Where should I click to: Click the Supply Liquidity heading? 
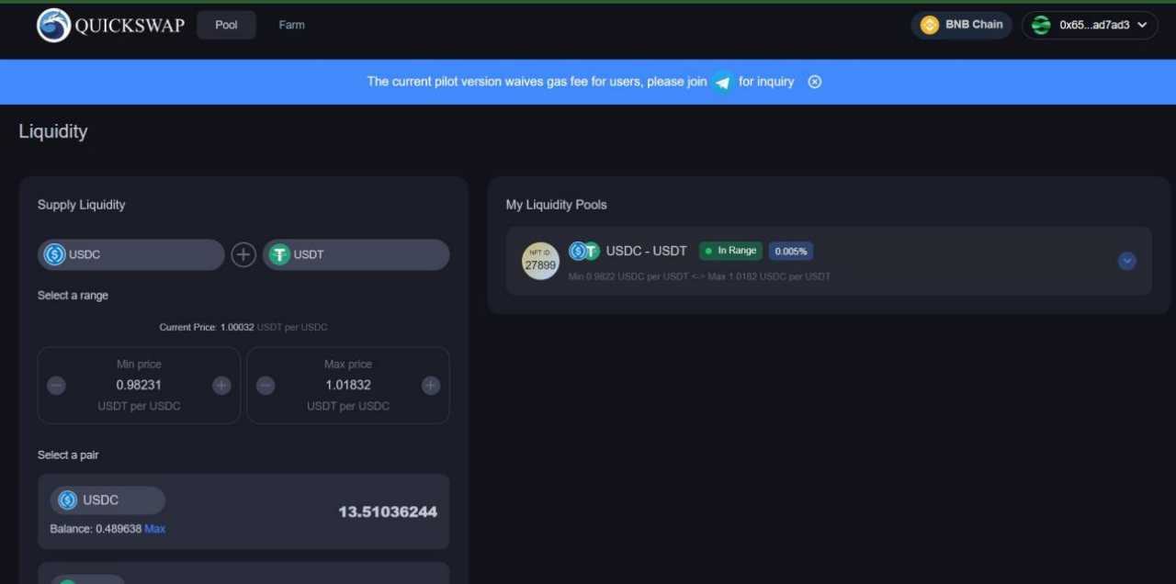(82, 205)
